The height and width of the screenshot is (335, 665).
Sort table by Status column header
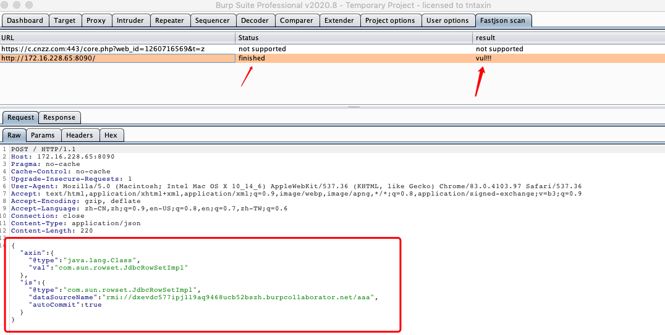[354, 38]
